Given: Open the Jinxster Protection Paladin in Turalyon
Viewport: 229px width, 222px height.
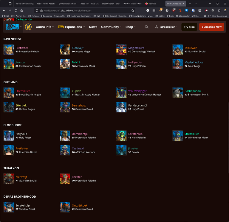Looking at the screenshot, I should click(x=78, y=179).
